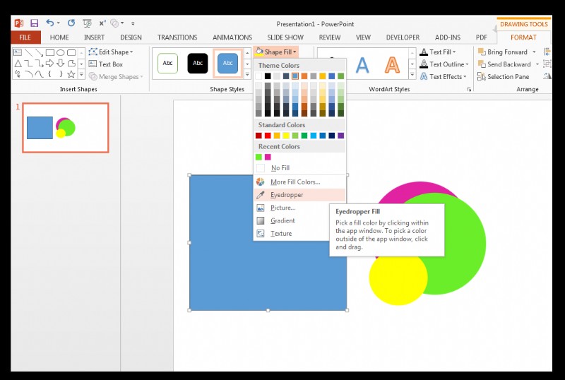The width and height of the screenshot is (565, 380).
Task: Pick recent pink color swatch
Action: (x=268, y=158)
